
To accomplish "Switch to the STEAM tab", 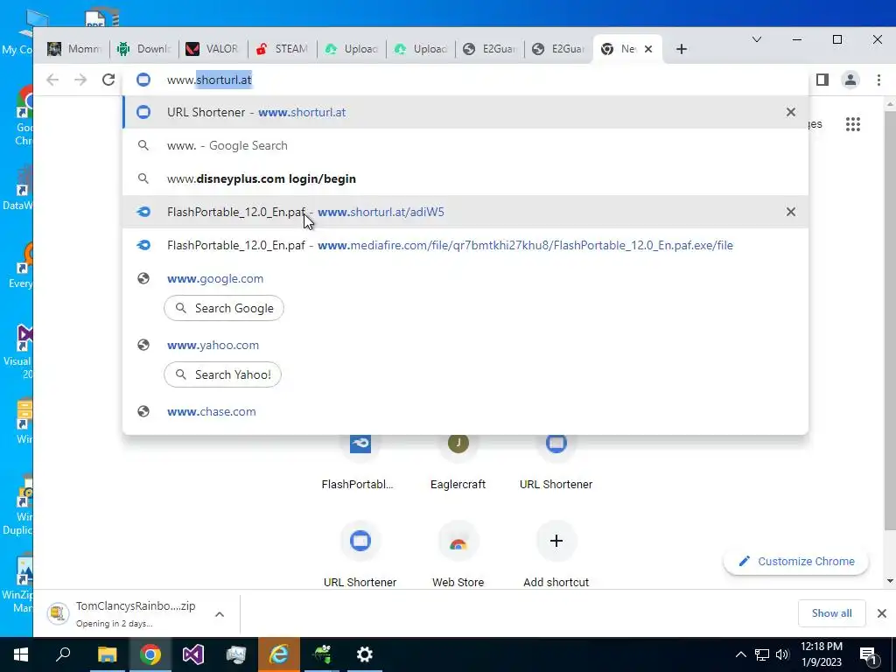I will point(282,49).
